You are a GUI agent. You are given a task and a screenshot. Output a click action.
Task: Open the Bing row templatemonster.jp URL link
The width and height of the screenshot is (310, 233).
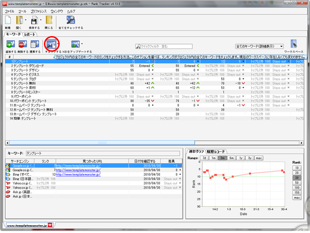78,175
